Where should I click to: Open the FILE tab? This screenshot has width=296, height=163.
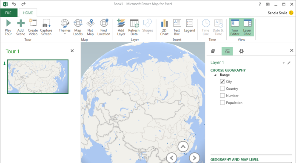[9, 13]
